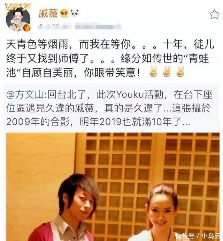Click the orange verified V badge
Screen dimensions: 223x241
click(27, 28)
